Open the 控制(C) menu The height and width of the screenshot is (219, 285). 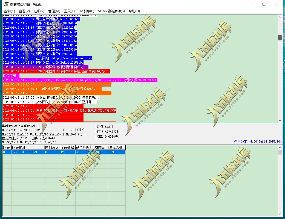tap(10, 11)
